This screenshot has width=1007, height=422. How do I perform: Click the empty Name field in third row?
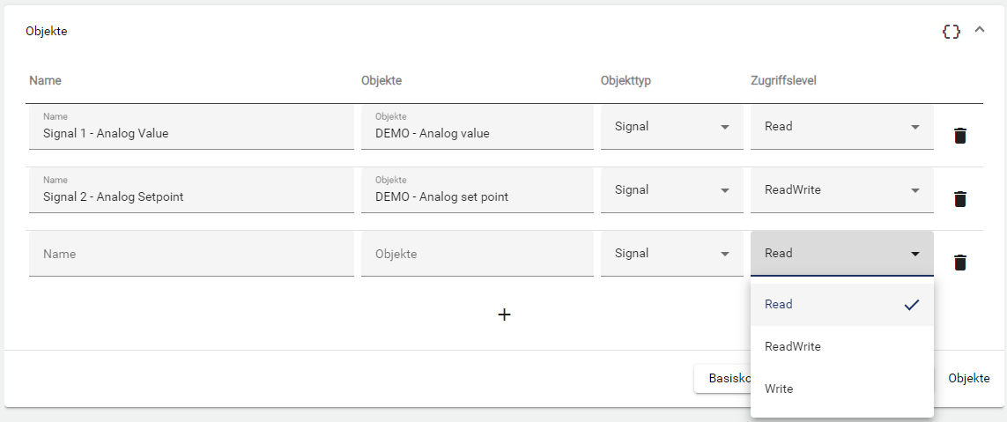(x=191, y=254)
